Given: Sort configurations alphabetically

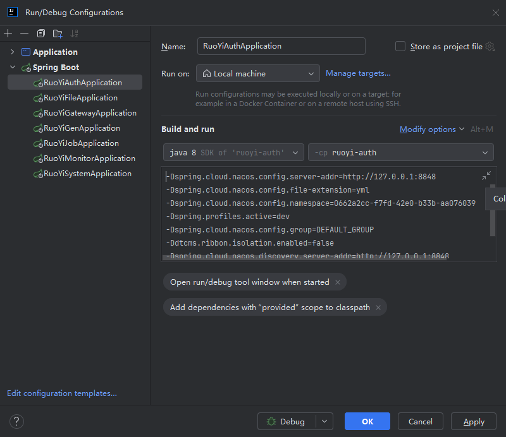Looking at the screenshot, I should pyautogui.click(x=74, y=33).
